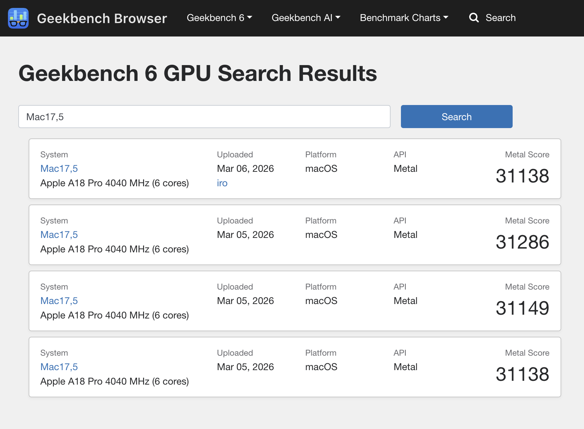The height and width of the screenshot is (429, 584).
Task: Click the magnifying glass icon in navbar
Action: pos(474,18)
